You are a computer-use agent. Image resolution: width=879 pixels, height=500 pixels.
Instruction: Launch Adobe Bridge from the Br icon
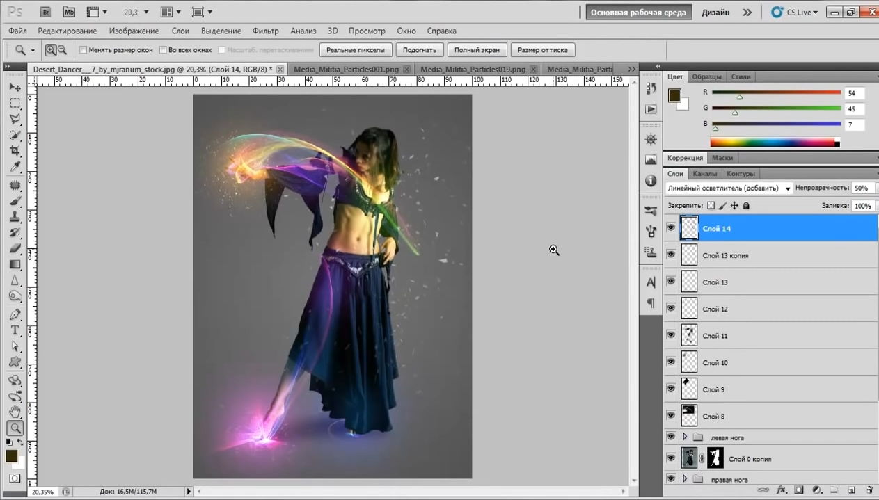point(46,12)
